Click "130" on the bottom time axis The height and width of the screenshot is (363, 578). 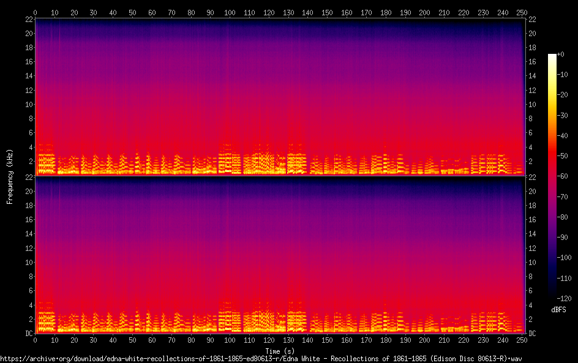coord(288,340)
